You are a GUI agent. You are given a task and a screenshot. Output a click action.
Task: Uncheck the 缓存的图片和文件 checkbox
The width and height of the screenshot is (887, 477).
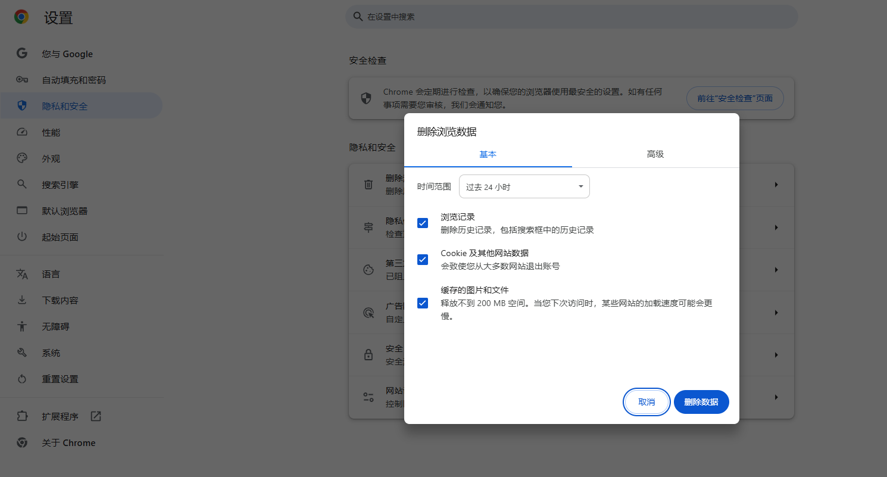[423, 303]
